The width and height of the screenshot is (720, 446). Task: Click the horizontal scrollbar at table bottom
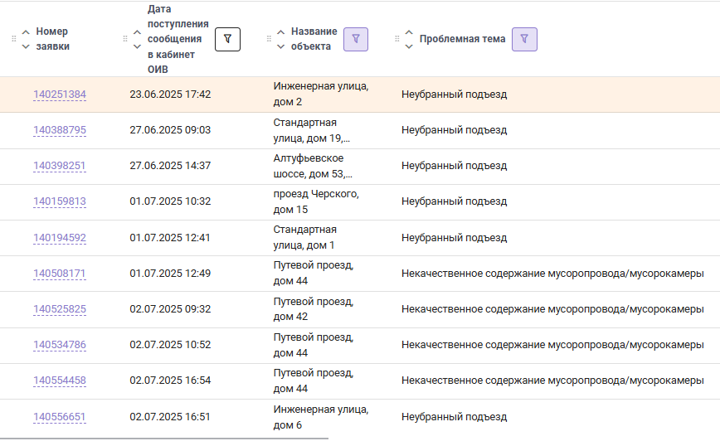pyautogui.click(x=164, y=439)
